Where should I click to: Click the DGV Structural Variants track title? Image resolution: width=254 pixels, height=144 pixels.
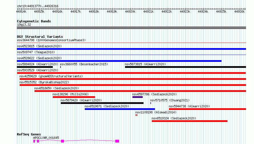40,37
